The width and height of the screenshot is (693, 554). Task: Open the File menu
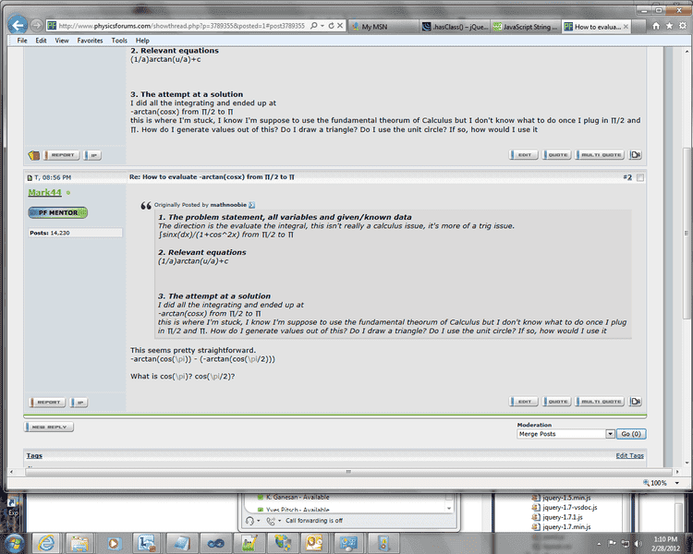pyautogui.click(x=22, y=41)
